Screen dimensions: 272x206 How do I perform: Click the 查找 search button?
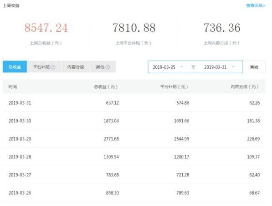click(x=254, y=67)
